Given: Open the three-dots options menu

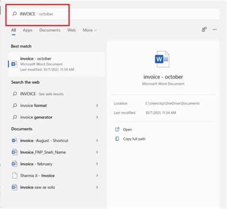Looking at the screenshot, I should point(215,30).
